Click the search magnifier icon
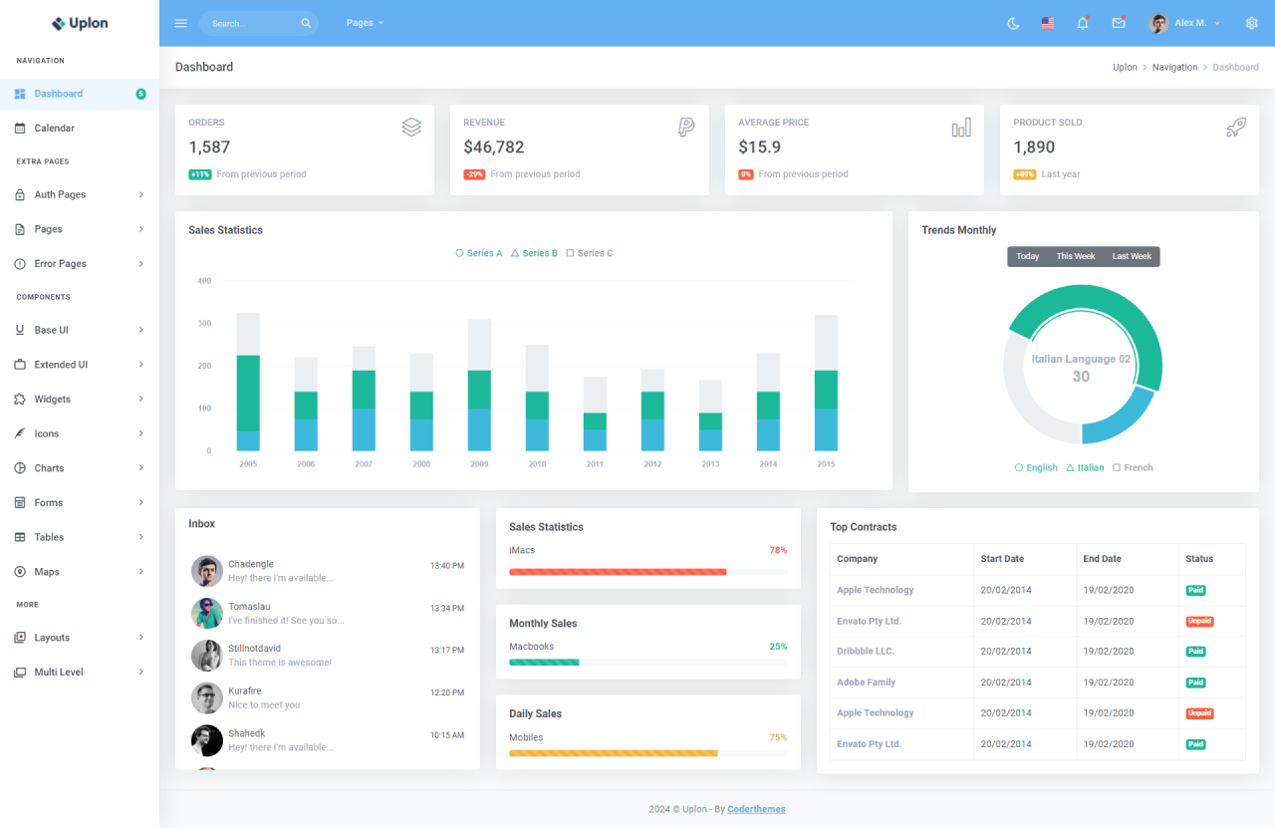 coord(306,23)
